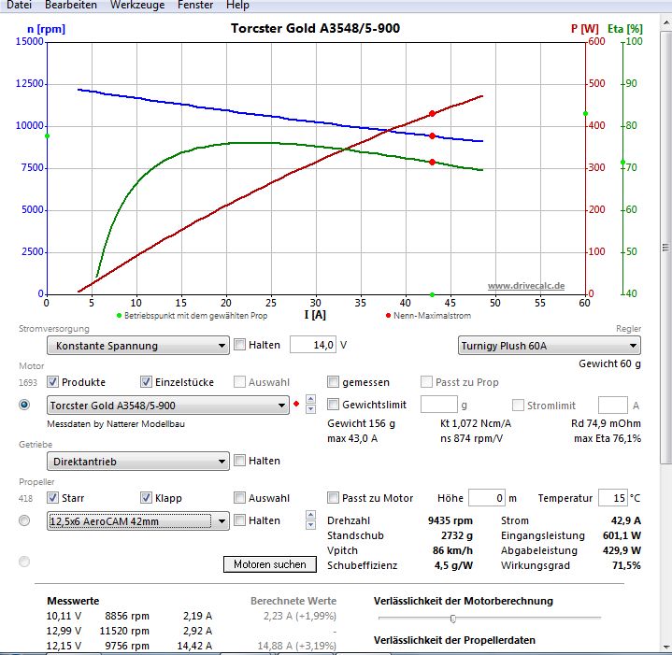Image resolution: width=672 pixels, height=655 pixels.
Task: Click the Temperatur input field showing 15
Action: (x=613, y=498)
